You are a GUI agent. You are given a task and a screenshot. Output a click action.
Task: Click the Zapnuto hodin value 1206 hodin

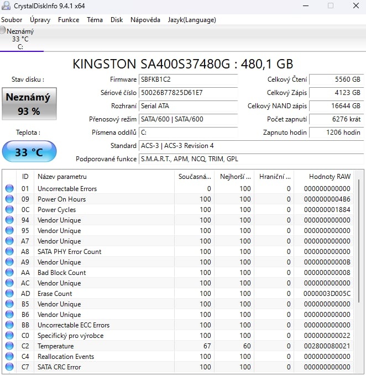point(337,133)
